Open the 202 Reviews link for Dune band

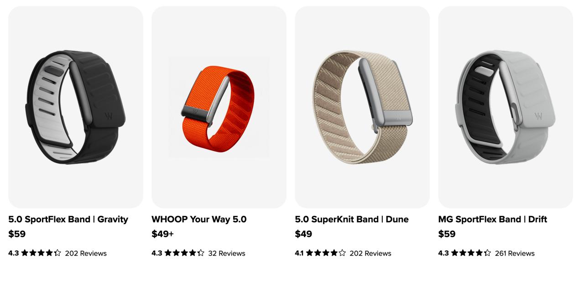(x=370, y=253)
